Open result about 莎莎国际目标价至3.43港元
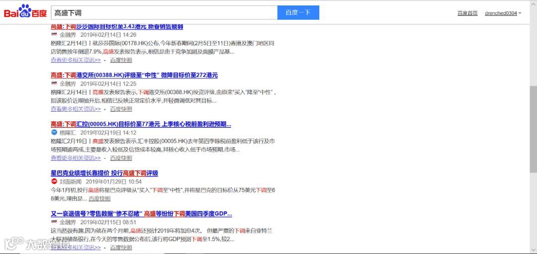 point(117,26)
